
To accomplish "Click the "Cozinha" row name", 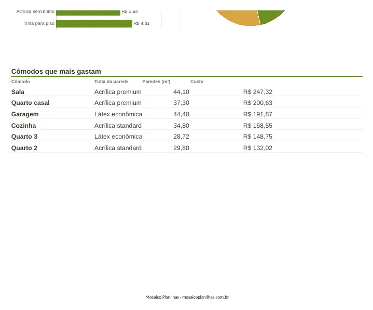I will (23, 126).
